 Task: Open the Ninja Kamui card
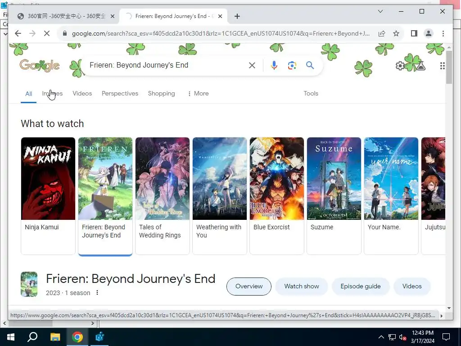[48, 196]
